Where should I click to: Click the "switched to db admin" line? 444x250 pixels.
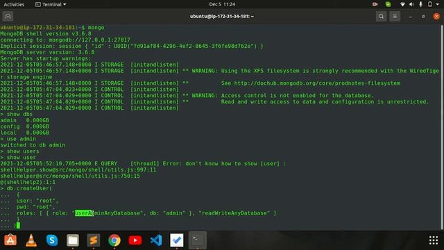click(33, 145)
